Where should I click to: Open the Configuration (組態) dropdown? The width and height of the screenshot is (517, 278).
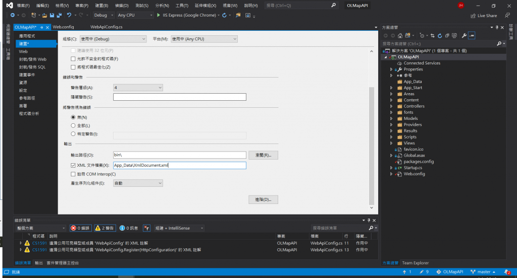coord(113,39)
